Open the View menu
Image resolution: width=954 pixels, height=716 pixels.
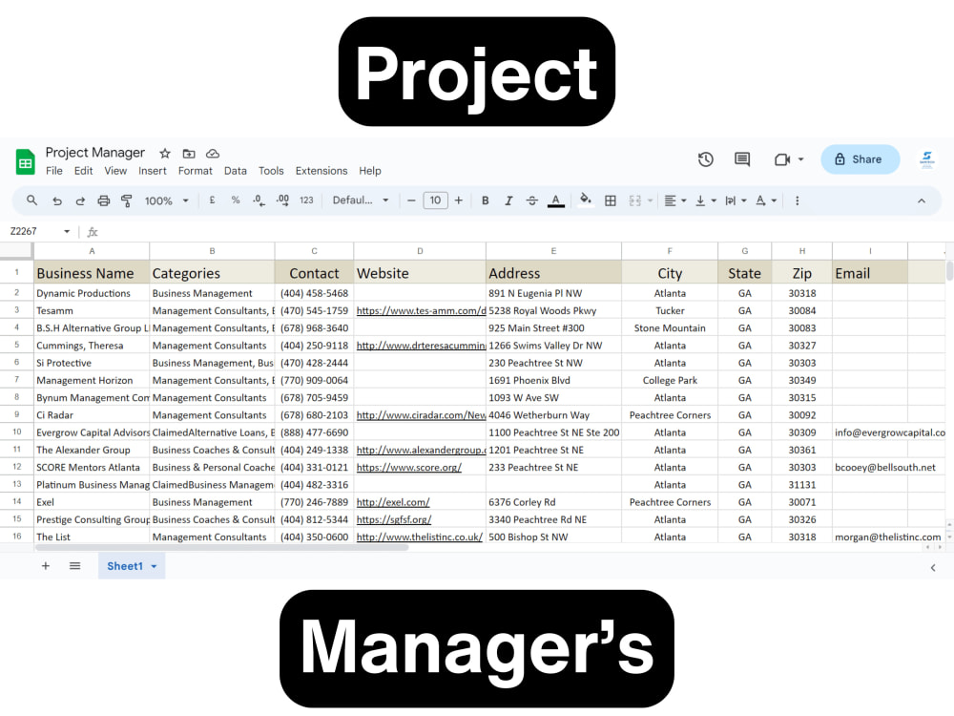(x=115, y=171)
